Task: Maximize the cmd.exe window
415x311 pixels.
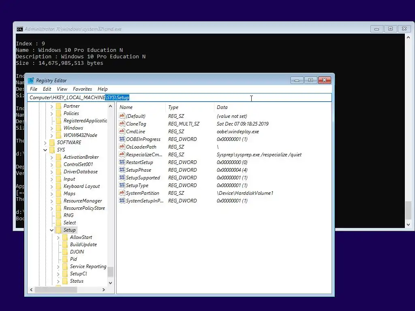Action: tap(390, 29)
